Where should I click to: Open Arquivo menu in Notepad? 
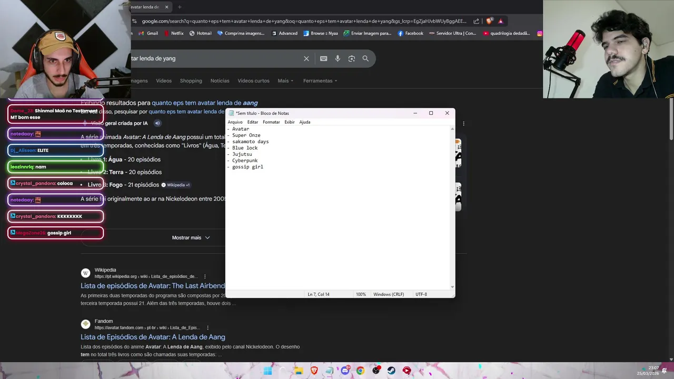tap(235, 122)
